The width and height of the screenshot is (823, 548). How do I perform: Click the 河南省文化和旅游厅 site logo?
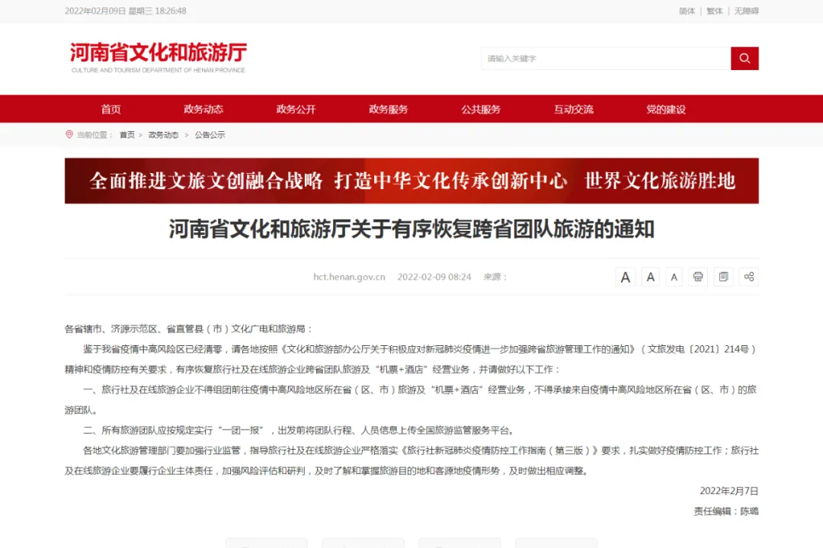pos(158,57)
